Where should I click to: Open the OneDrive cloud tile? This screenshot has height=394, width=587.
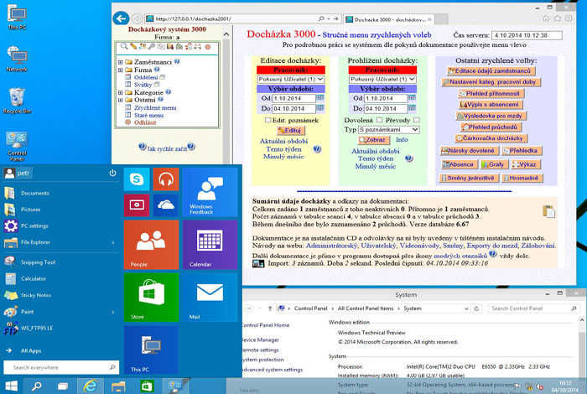click(166, 205)
